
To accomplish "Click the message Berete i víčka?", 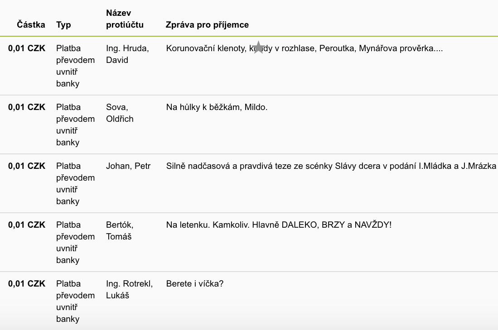I will tap(195, 284).
